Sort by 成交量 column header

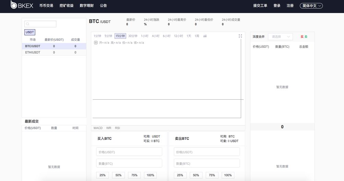[x=75, y=39]
